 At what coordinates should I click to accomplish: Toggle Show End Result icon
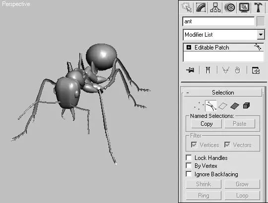point(208,70)
